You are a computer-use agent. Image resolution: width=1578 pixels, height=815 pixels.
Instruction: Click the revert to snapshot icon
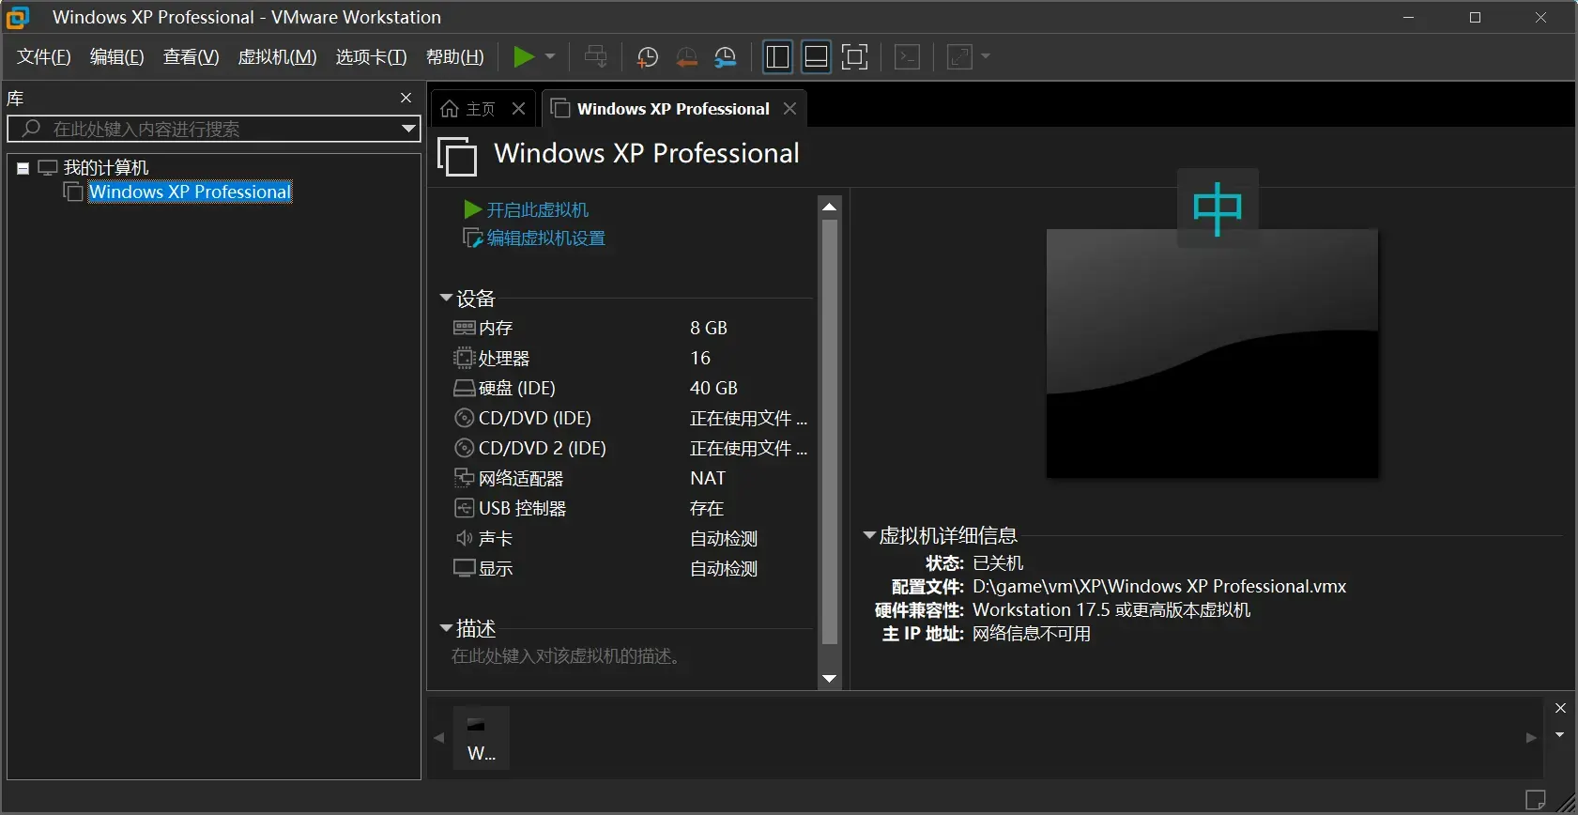[687, 57]
